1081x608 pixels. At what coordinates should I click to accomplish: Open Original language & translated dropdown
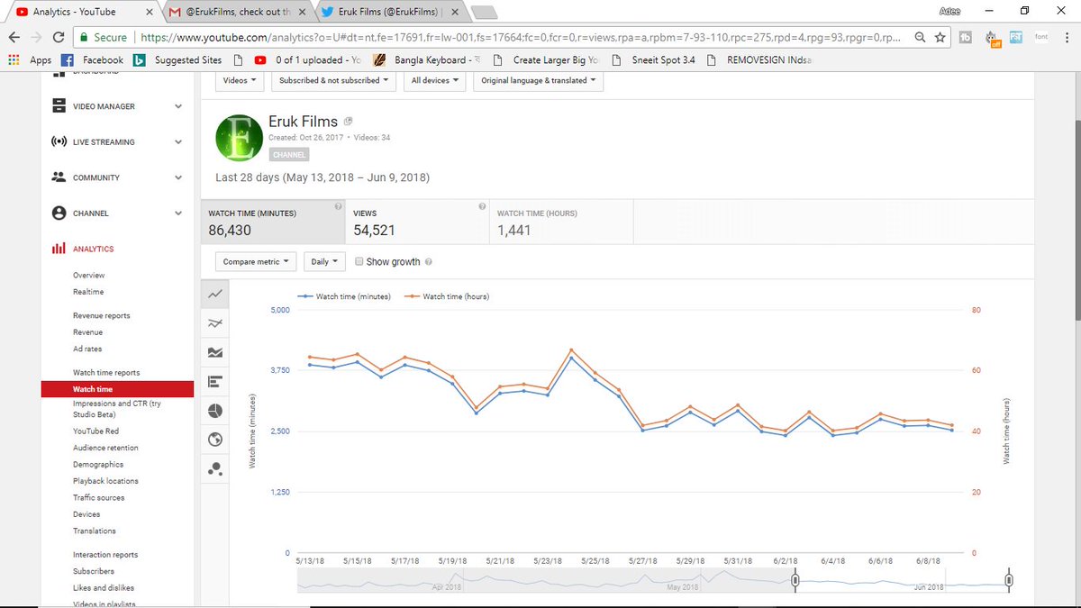(539, 80)
